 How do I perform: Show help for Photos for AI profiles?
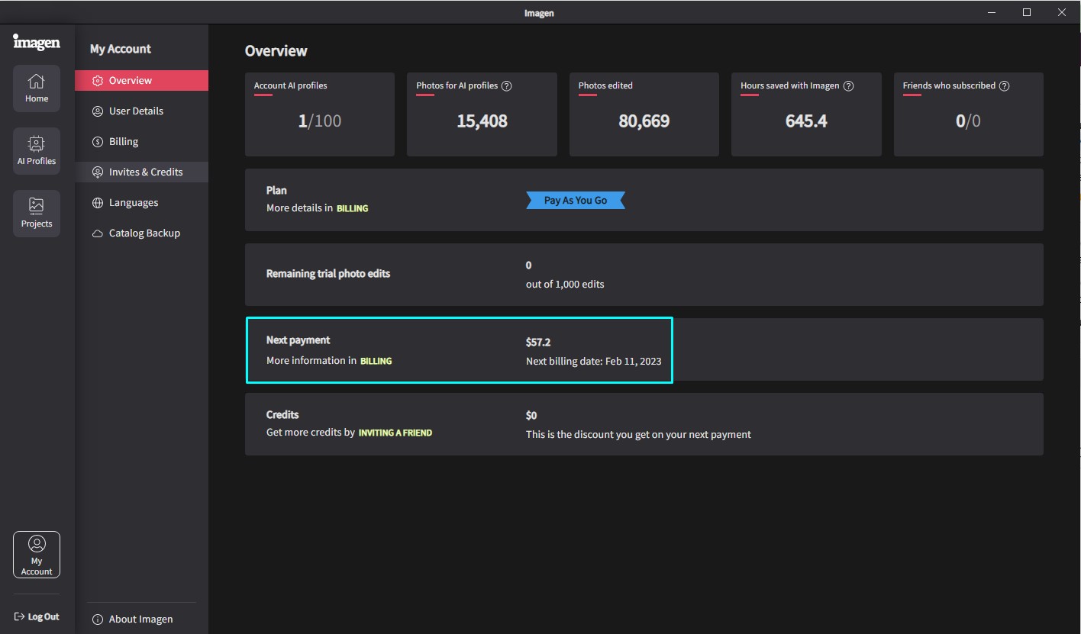pyautogui.click(x=507, y=85)
